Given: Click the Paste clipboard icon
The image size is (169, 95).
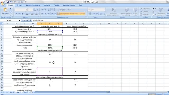Looking at the screenshot, I should (5, 10).
